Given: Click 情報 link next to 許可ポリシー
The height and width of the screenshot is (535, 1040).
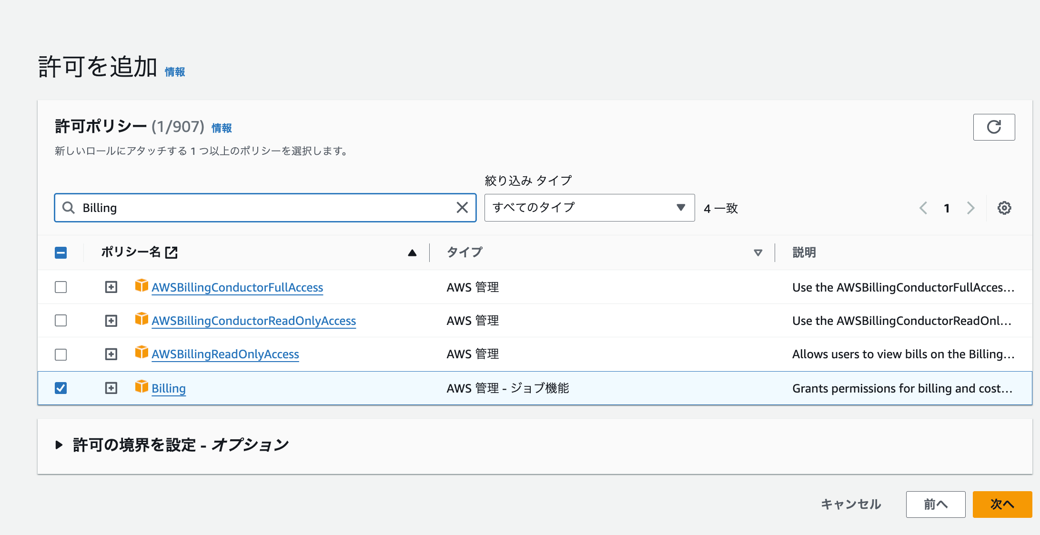Looking at the screenshot, I should [222, 128].
